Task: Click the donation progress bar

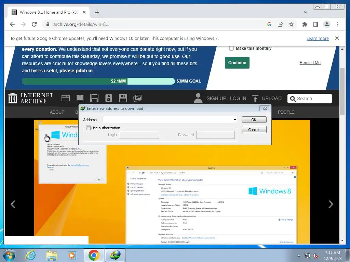Action: [x=98, y=81]
